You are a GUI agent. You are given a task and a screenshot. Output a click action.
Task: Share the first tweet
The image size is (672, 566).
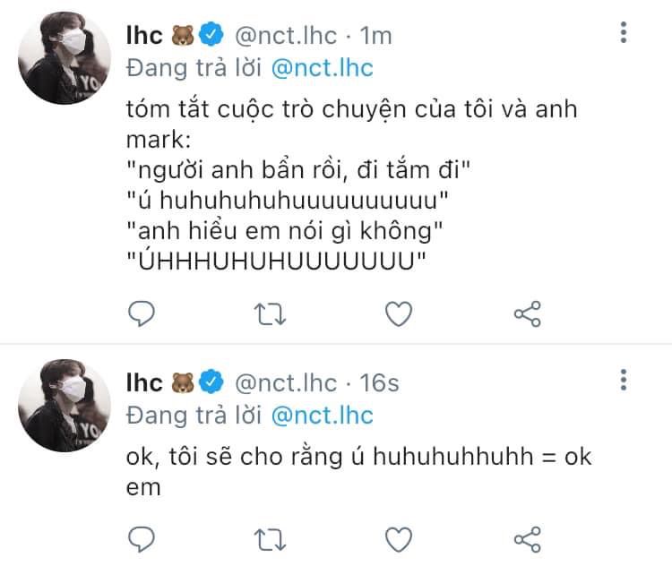coord(527,313)
